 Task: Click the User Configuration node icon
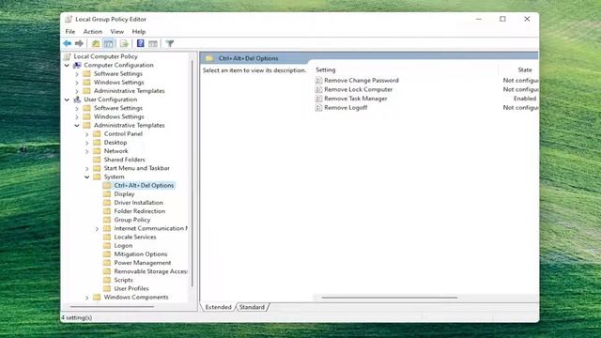pyautogui.click(x=77, y=100)
